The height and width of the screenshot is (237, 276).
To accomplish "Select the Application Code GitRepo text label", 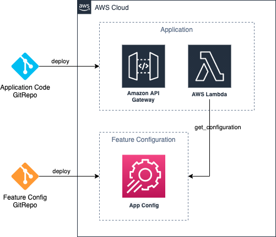I will pyautogui.click(x=25, y=91).
